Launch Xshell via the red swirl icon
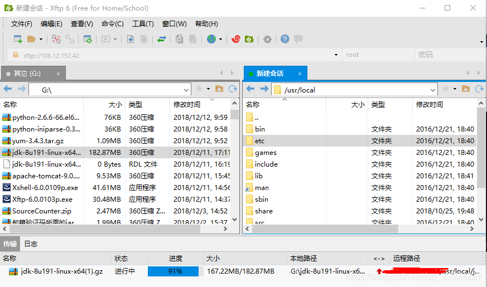487x287 pixels. [x=236, y=39]
